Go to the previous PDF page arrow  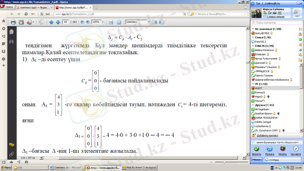coord(51,22)
